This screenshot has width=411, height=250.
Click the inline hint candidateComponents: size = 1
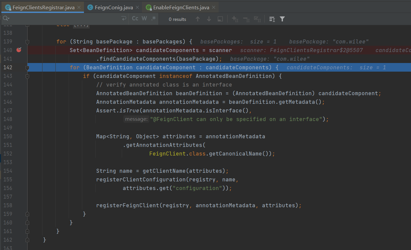pyautogui.click(x=336, y=67)
